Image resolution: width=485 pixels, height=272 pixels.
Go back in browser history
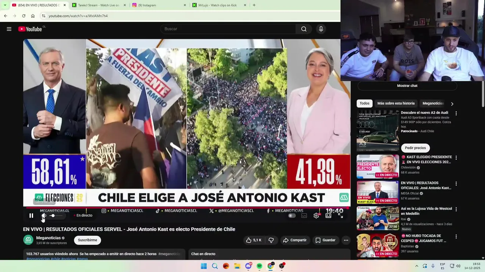point(5,16)
